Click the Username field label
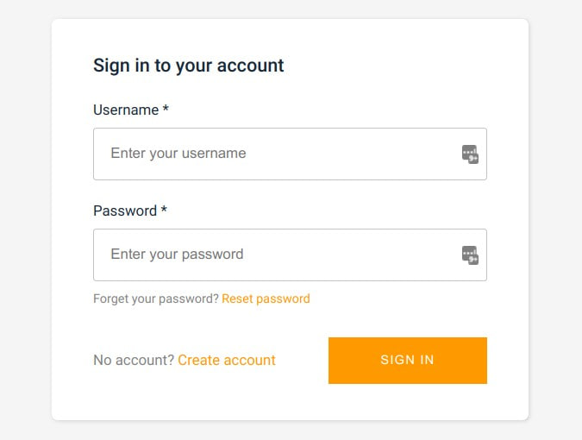582x440 pixels. coord(126,110)
